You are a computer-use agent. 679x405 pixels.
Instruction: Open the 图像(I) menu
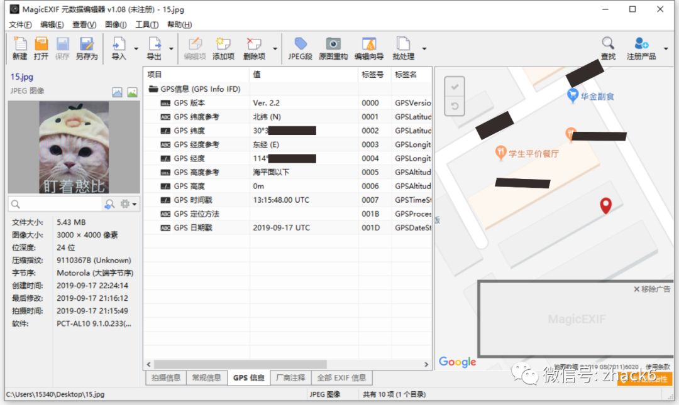coord(116,24)
